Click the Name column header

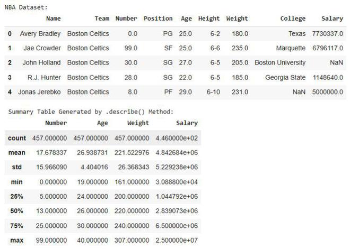[53, 19]
